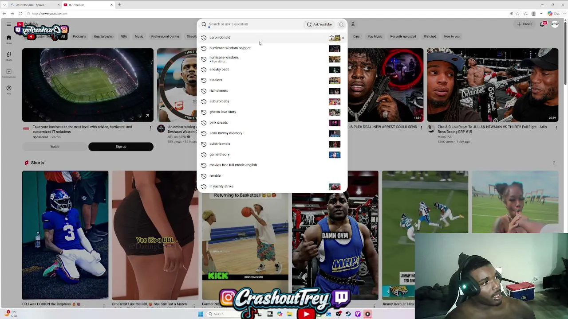Select the Cars filter chip
568x319 pixels.
(356, 37)
